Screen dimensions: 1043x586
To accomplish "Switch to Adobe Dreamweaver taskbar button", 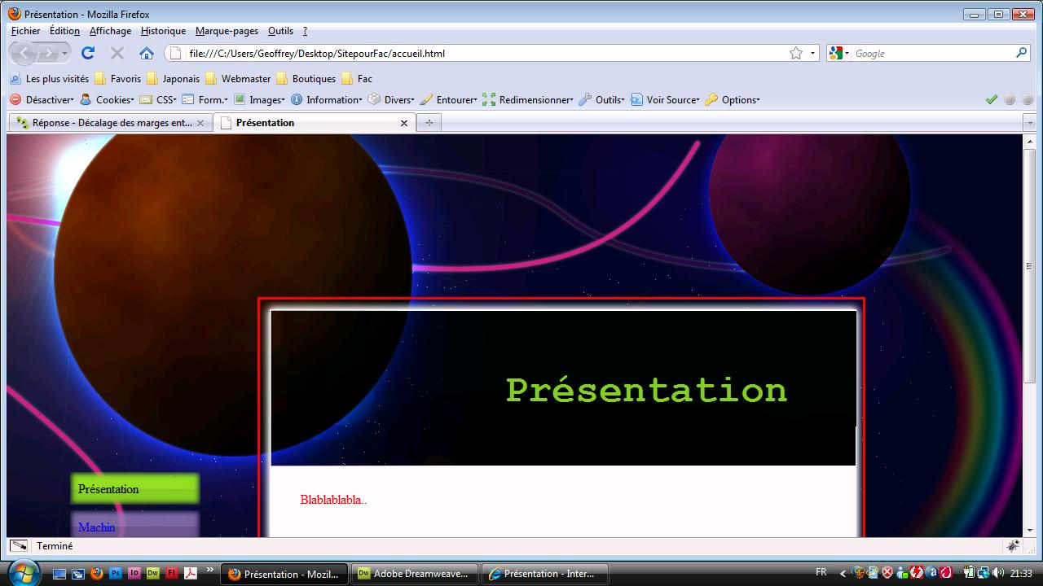I will [415, 574].
